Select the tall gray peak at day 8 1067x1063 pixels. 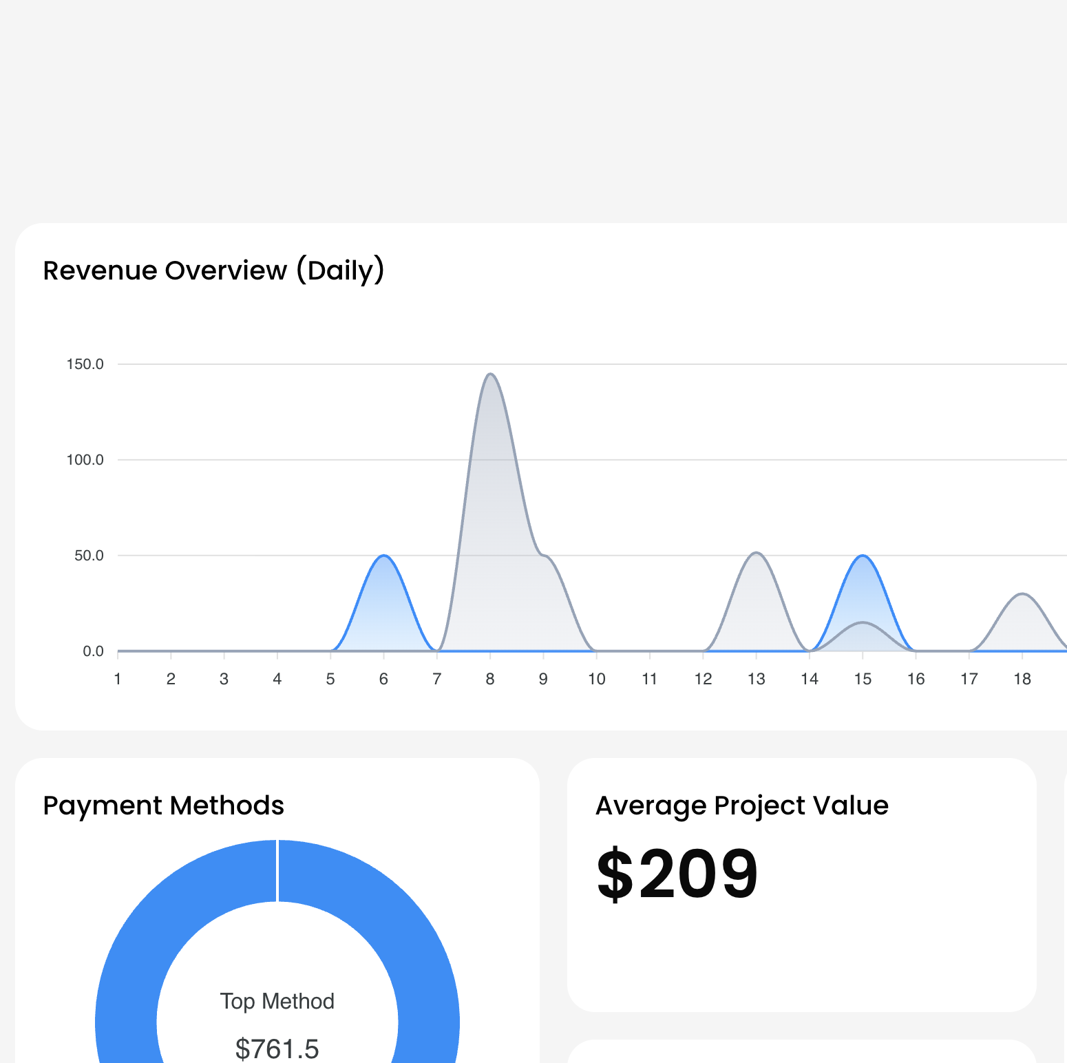[x=490, y=376]
